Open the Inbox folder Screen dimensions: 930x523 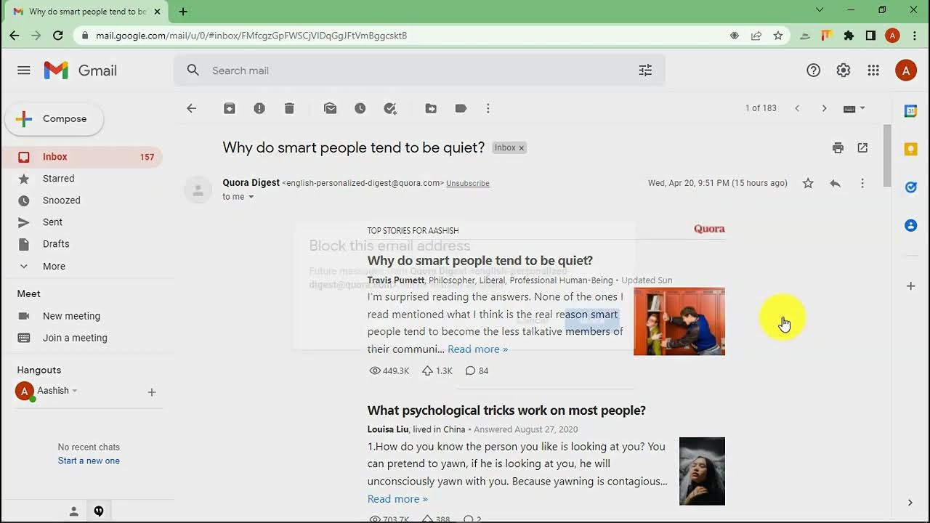click(81, 157)
